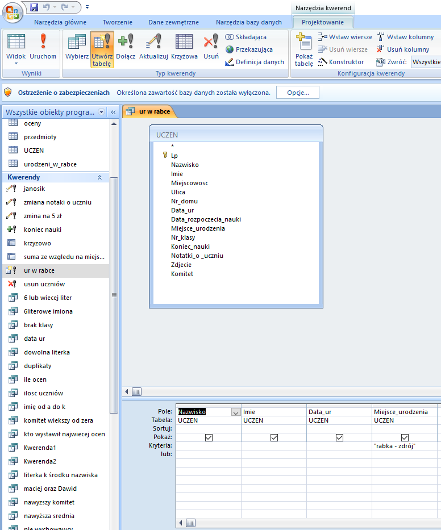Viewport: 441px width, 530px height.
Task: Toggle Pokaż checkbox for Miejsce_urodzenia column
Action: [405, 437]
